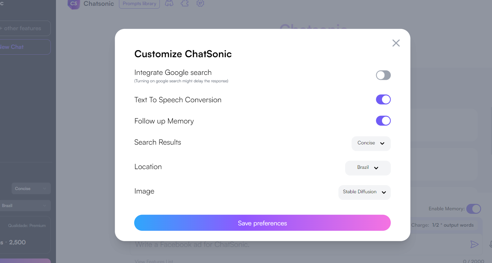The width and height of the screenshot is (492, 263).
Task: Disable Follow up Memory toggle
Action: (383, 121)
